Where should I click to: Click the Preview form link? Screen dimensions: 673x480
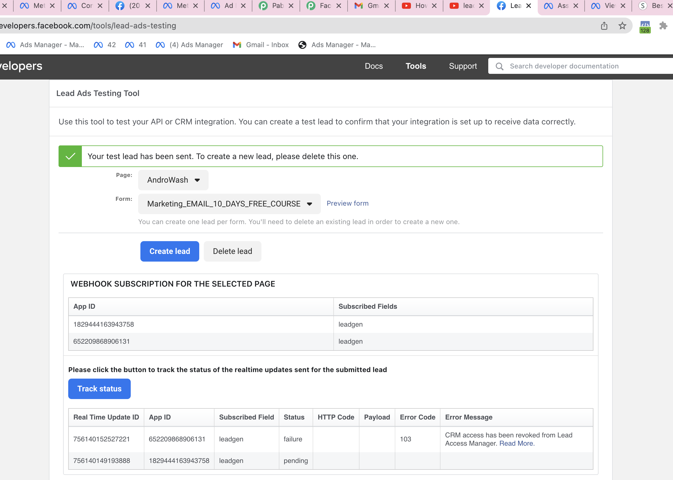point(348,203)
